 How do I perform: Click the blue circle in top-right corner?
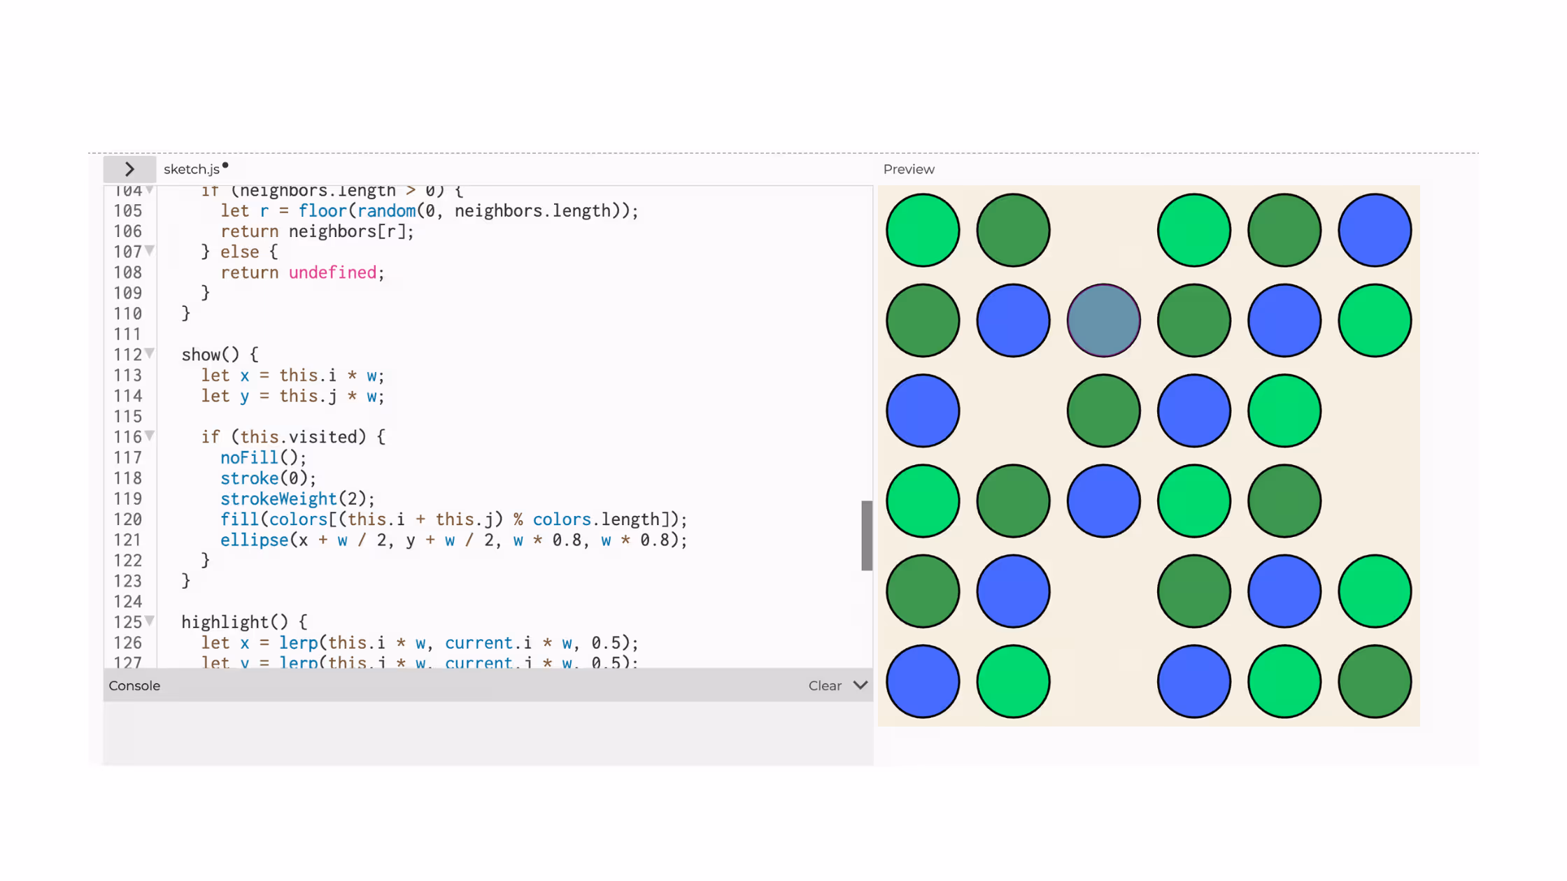(1374, 230)
